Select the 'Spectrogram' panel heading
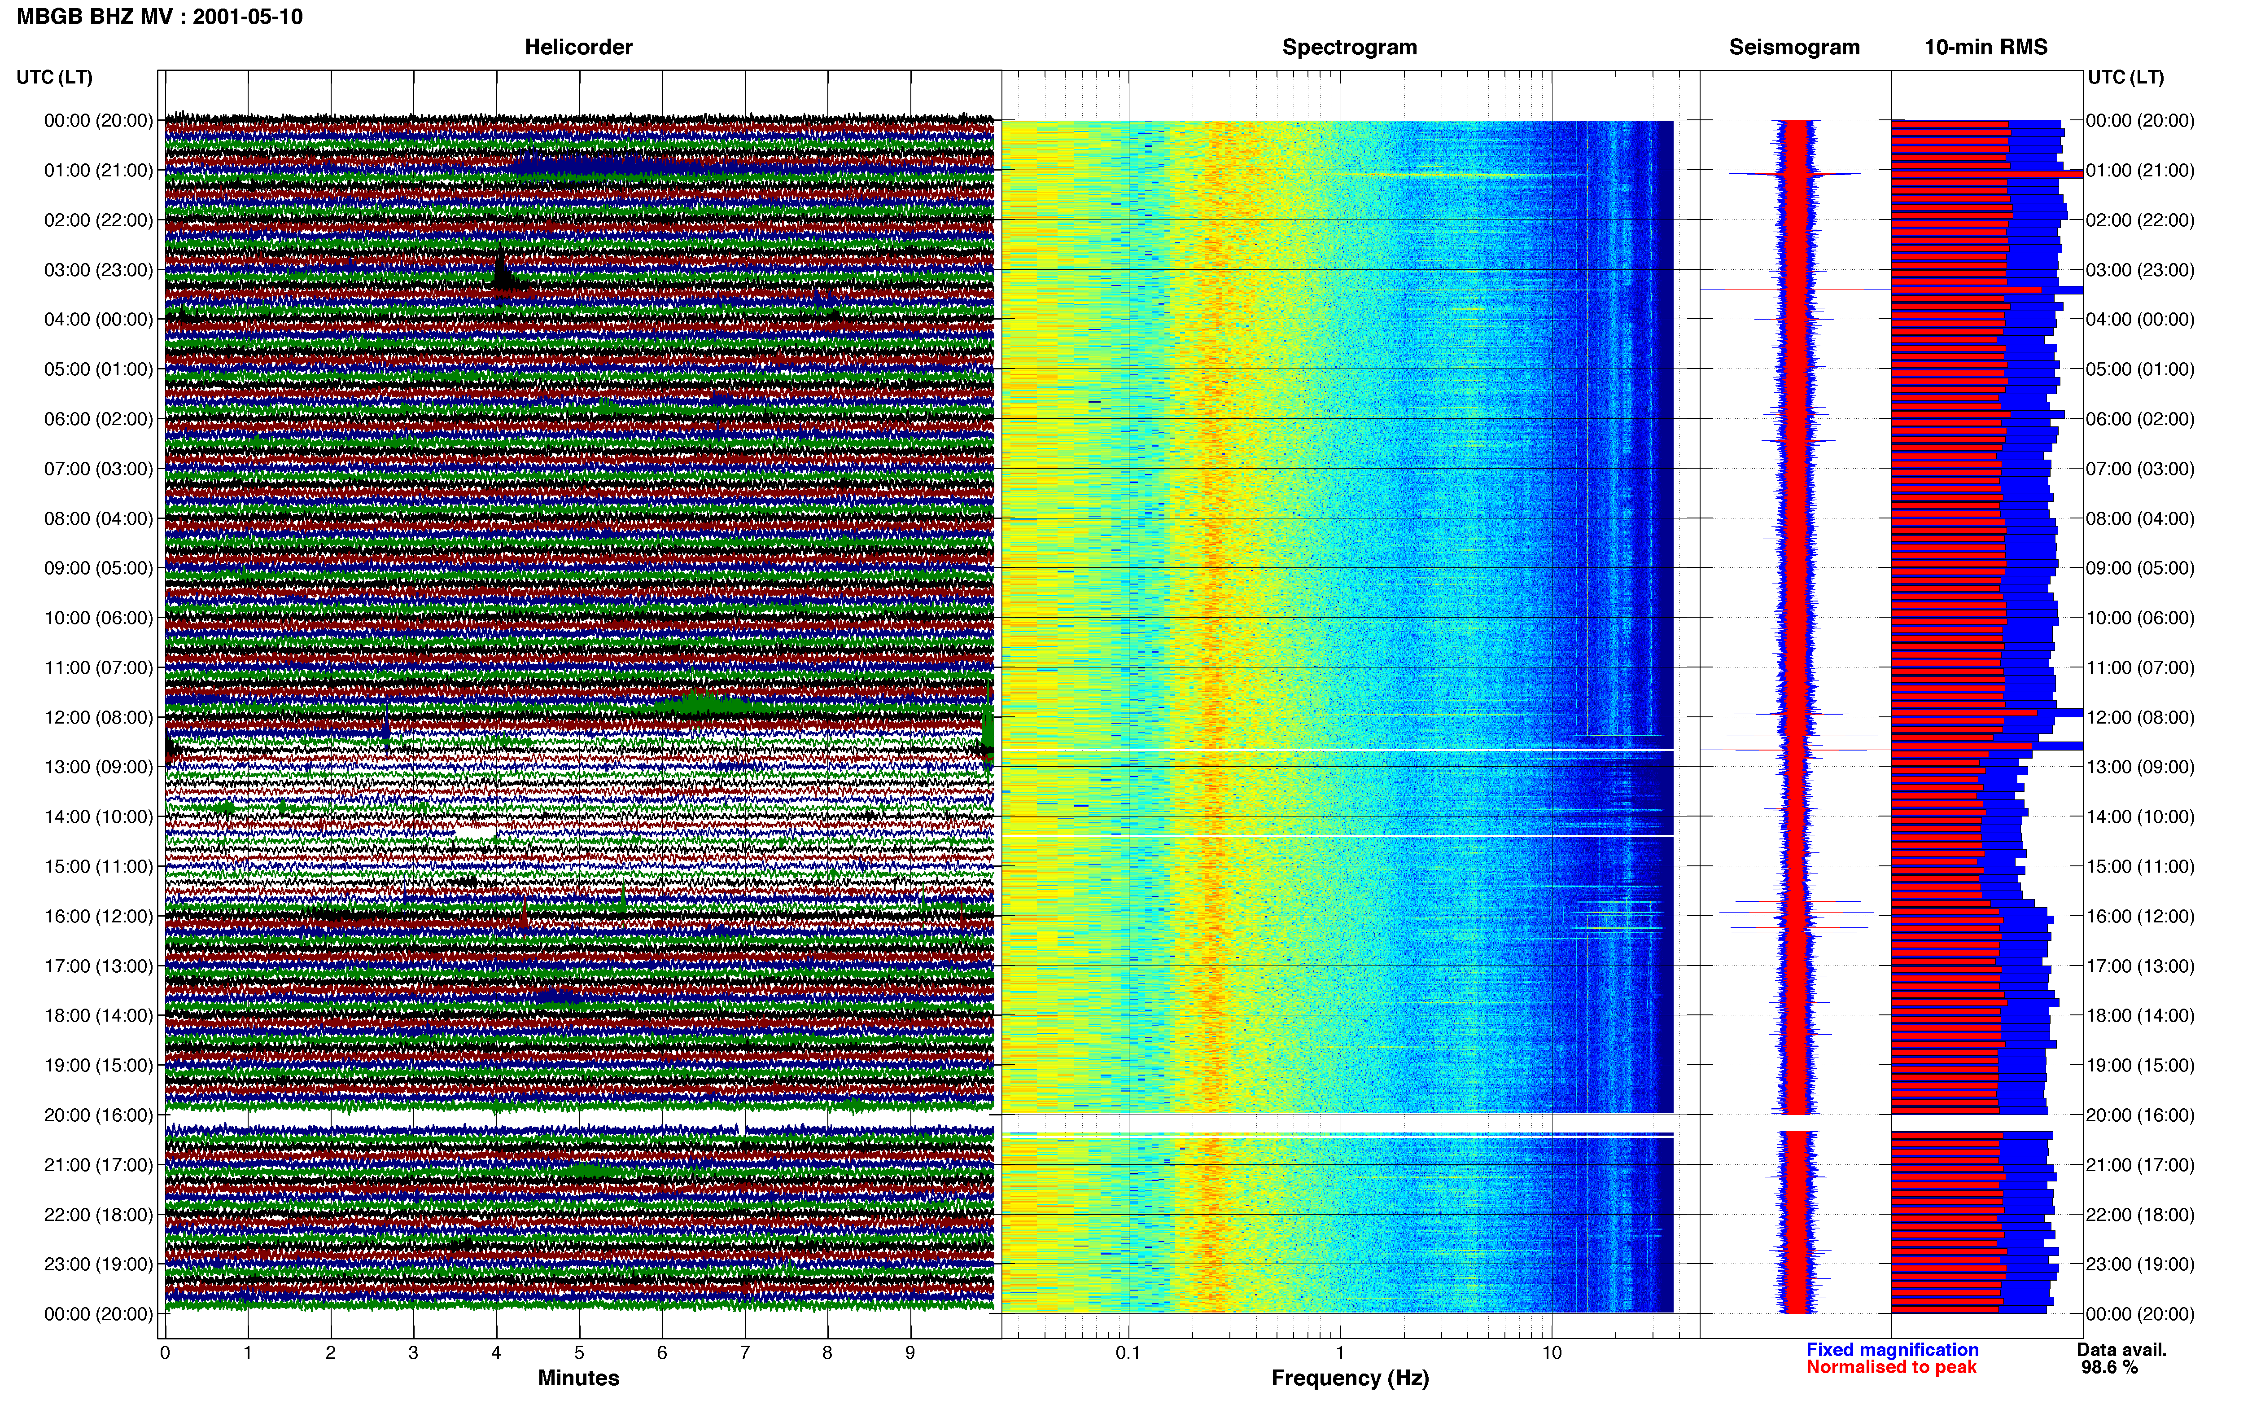This screenshot has width=2252, height=1409. pos(1350,47)
